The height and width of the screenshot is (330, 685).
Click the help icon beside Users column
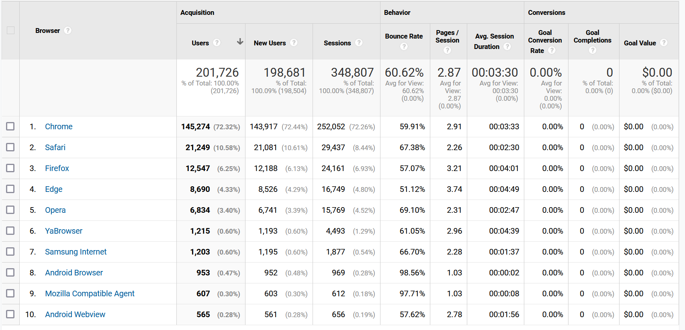pos(217,43)
